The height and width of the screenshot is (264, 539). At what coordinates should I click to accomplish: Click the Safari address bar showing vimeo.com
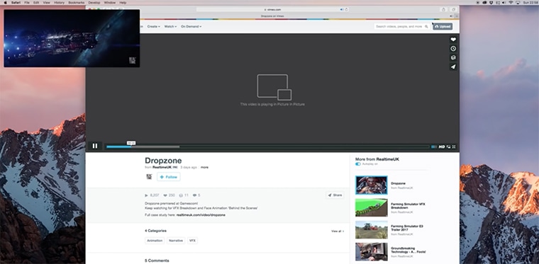pos(272,10)
